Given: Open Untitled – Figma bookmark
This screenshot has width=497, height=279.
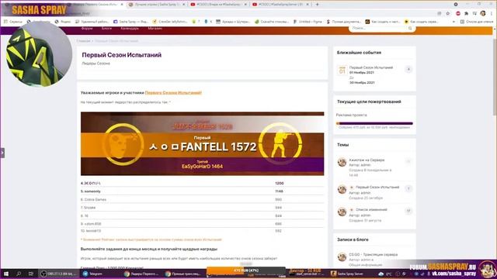Looking at the screenshot, I should pyautogui.click(x=308, y=22).
